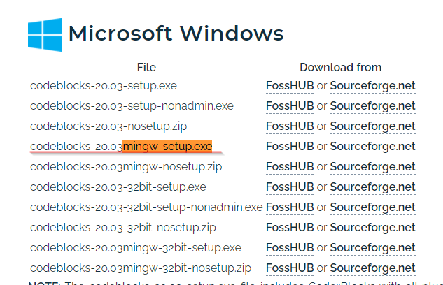Open Sourceforge.net link for codeblocks-20.03-nosetup.zip

pos(372,126)
